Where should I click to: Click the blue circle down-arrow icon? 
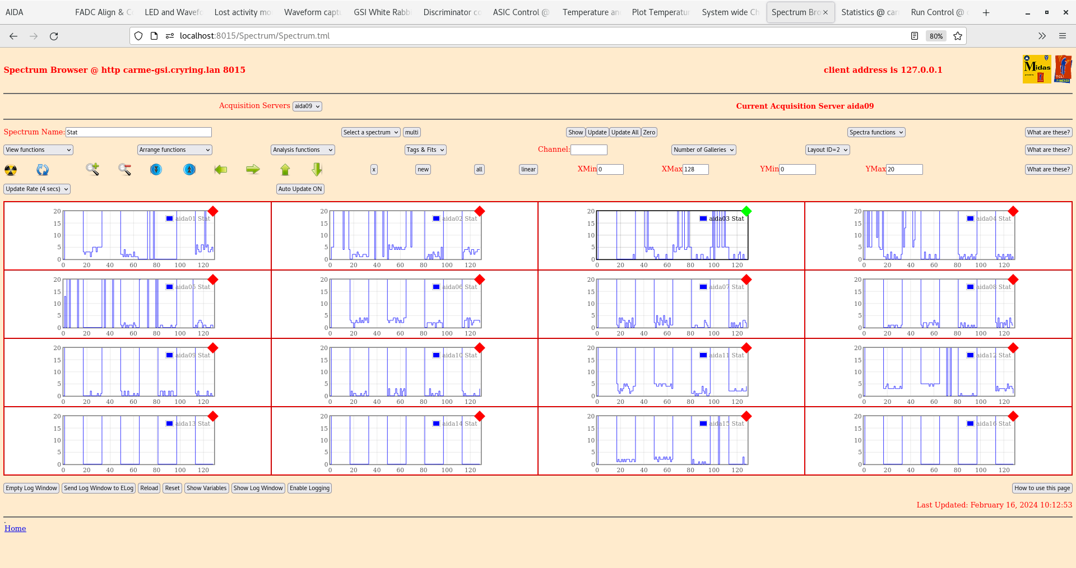click(x=156, y=169)
